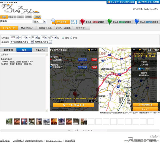This screenshot has height=145, width=160.
Task: Open 時間を優先する dropdown
Action: click(x=43, y=42)
